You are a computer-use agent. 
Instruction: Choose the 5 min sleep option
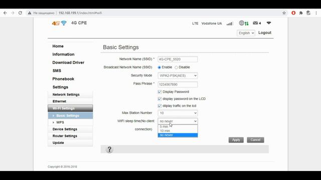tap(178, 126)
